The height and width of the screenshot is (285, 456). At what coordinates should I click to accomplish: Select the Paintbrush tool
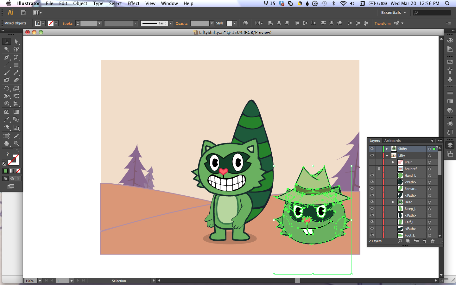tap(6, 73)
